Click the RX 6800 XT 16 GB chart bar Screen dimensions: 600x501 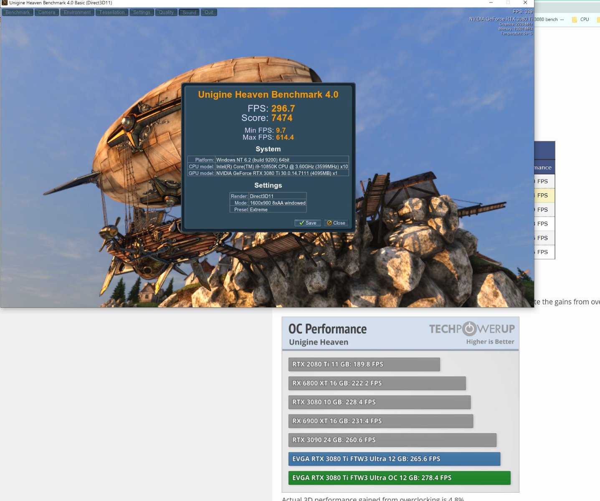point(377,383)
